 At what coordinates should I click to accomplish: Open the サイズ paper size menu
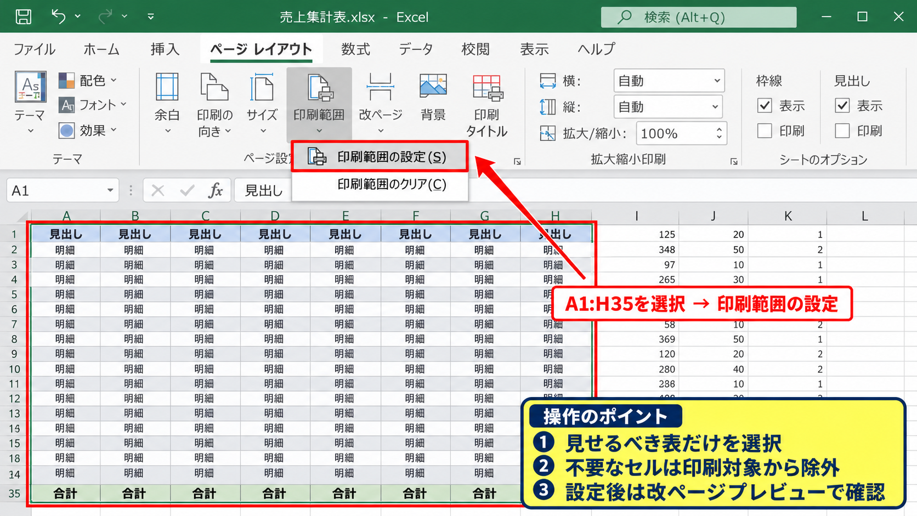(x=262, y=103)
